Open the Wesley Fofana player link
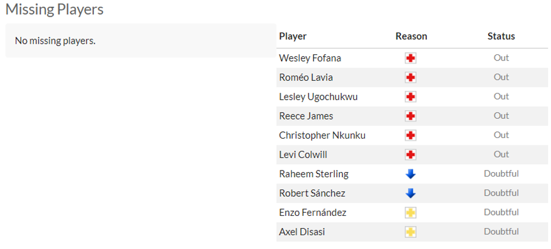 tap(310, 58)
